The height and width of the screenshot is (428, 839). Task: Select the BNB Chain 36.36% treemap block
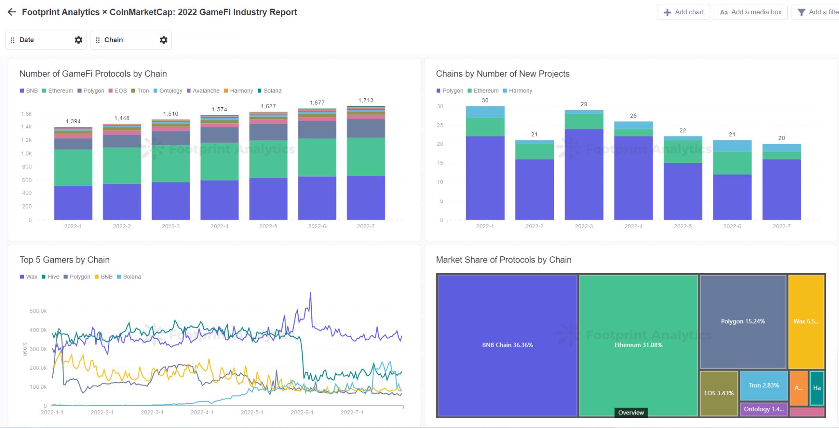pos(507,345)
